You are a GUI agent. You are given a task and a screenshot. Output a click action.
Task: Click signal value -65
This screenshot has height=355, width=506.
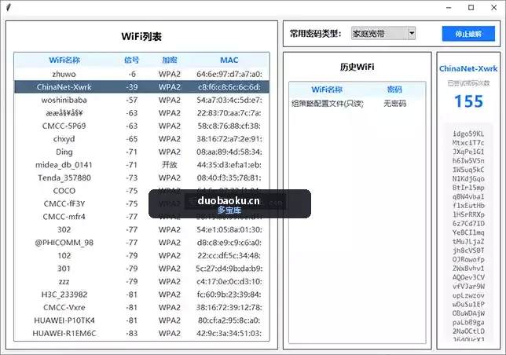coord(132,139)
